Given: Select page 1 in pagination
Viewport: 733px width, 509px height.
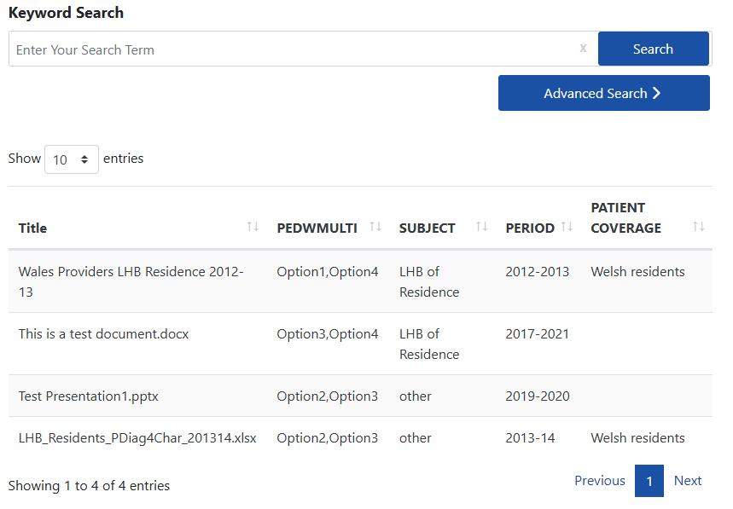Looking at the screenshot, I should pos(649,481).
